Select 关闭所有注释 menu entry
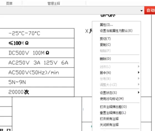155x131 pixels. coord(116,125)
